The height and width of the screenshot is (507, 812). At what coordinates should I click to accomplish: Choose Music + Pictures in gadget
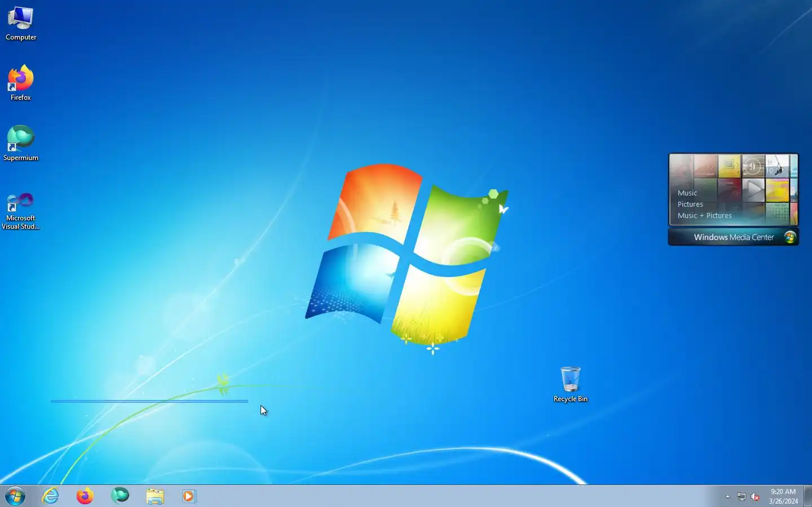[705, 215]
